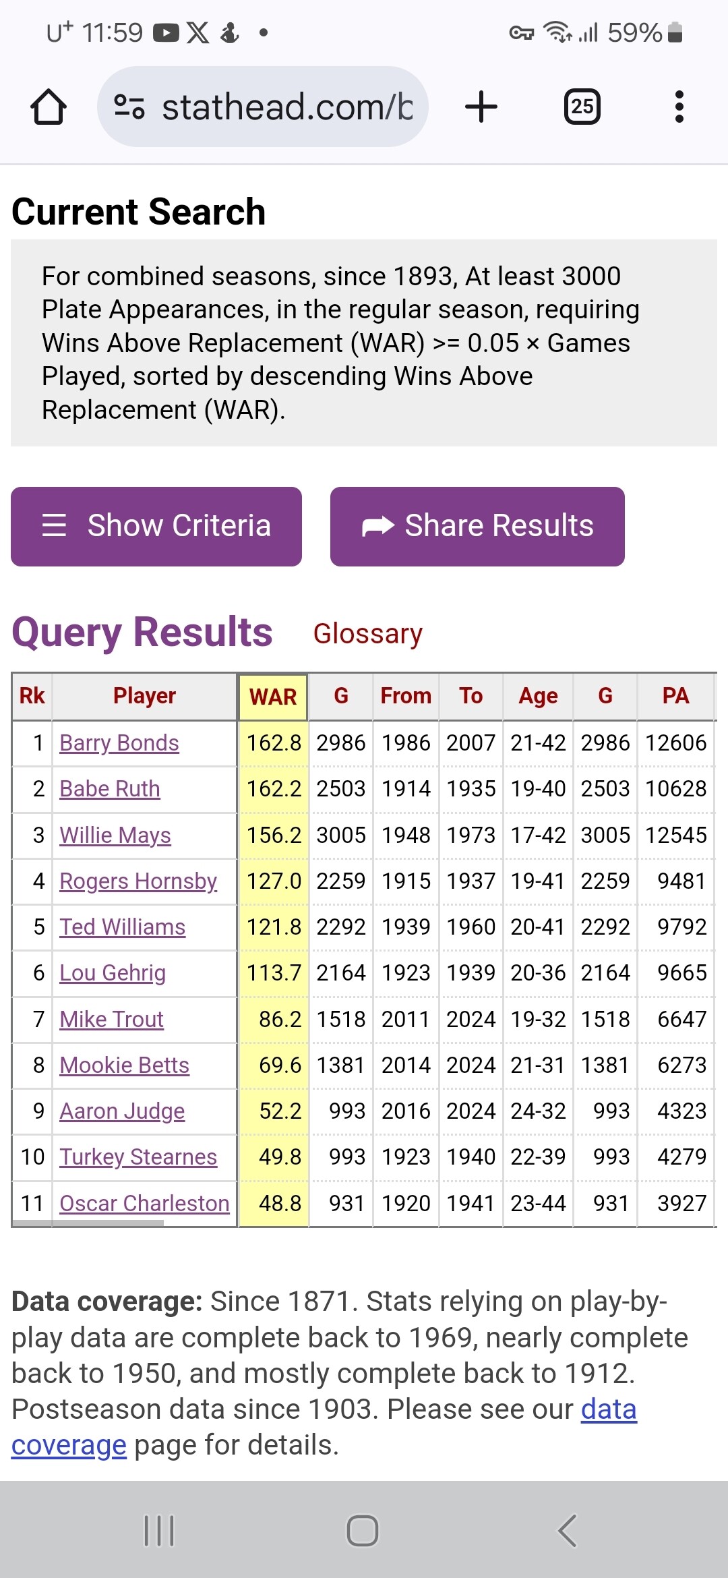Tap Android back navigation arrow
Image resolution: width=728 pixels, height=1578 pixels.
pos(568,1531)
